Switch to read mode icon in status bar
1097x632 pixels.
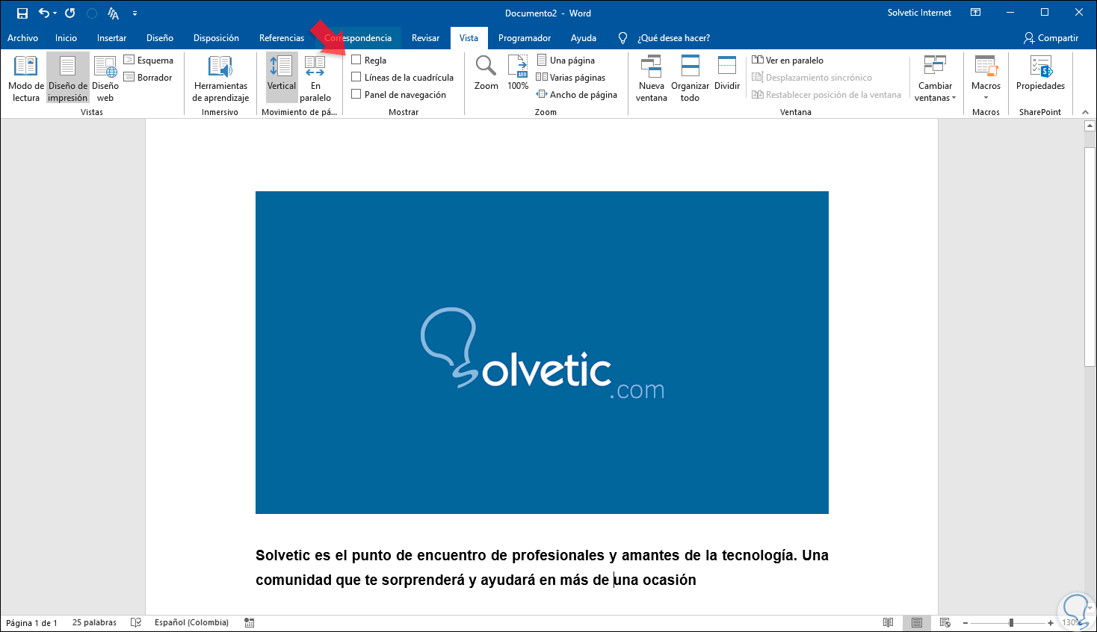888,622
